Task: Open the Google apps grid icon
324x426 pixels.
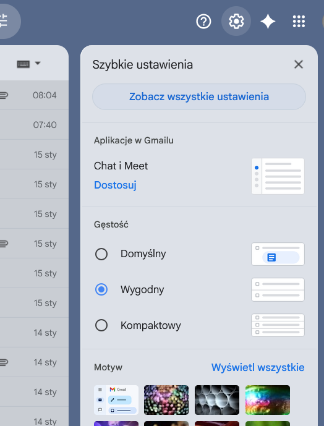Action: tap(299, 22)
